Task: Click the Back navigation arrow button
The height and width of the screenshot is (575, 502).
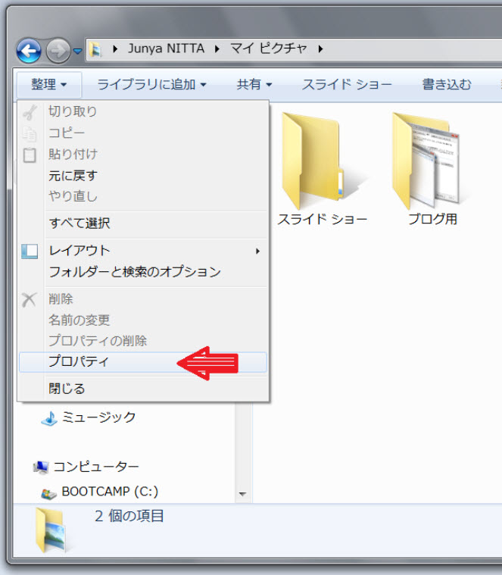Action: pyautogui.click(x=29, y=51)
